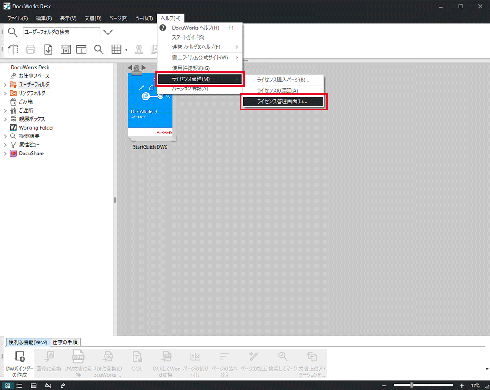Expand the ご近所 tree node
Image resolution: width=490 pixels, height=390 pixels.
point(5,110)
